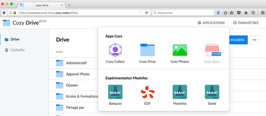Screen dimensions: 266x116
Task: Click the Administratif folder name
Action: click(x=76, y=63)
